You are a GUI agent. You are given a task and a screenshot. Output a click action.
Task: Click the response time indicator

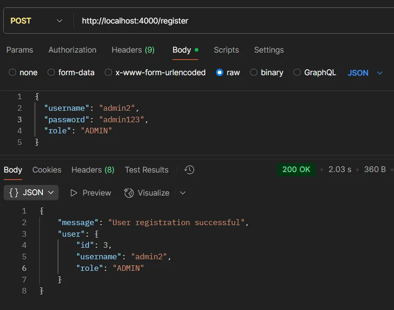340,169
